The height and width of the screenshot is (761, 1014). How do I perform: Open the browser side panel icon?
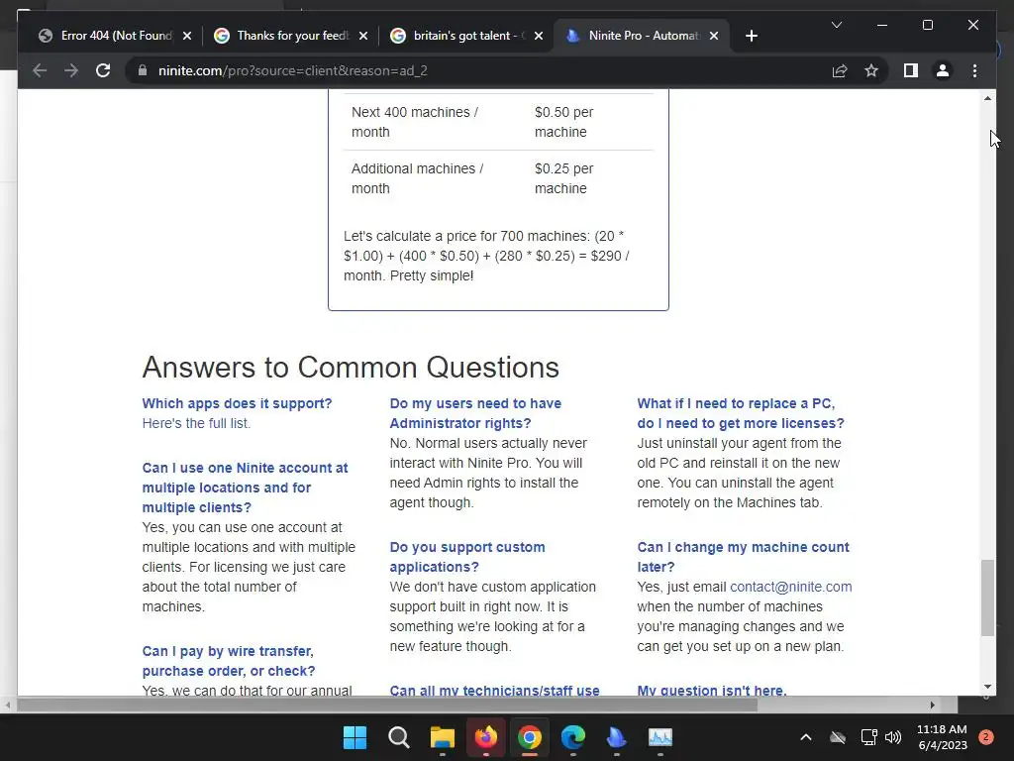[x=911, y=70]
